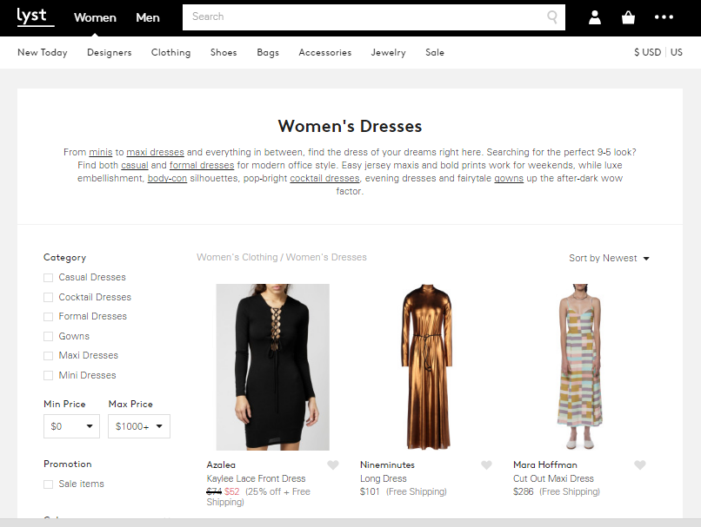Open the copper Nineminutes dress thumbnail
This screenshot has height=527, width=701.
[x=426, y=366]
